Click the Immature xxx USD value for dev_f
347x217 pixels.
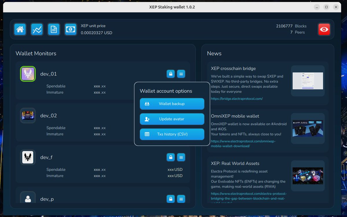175,176
